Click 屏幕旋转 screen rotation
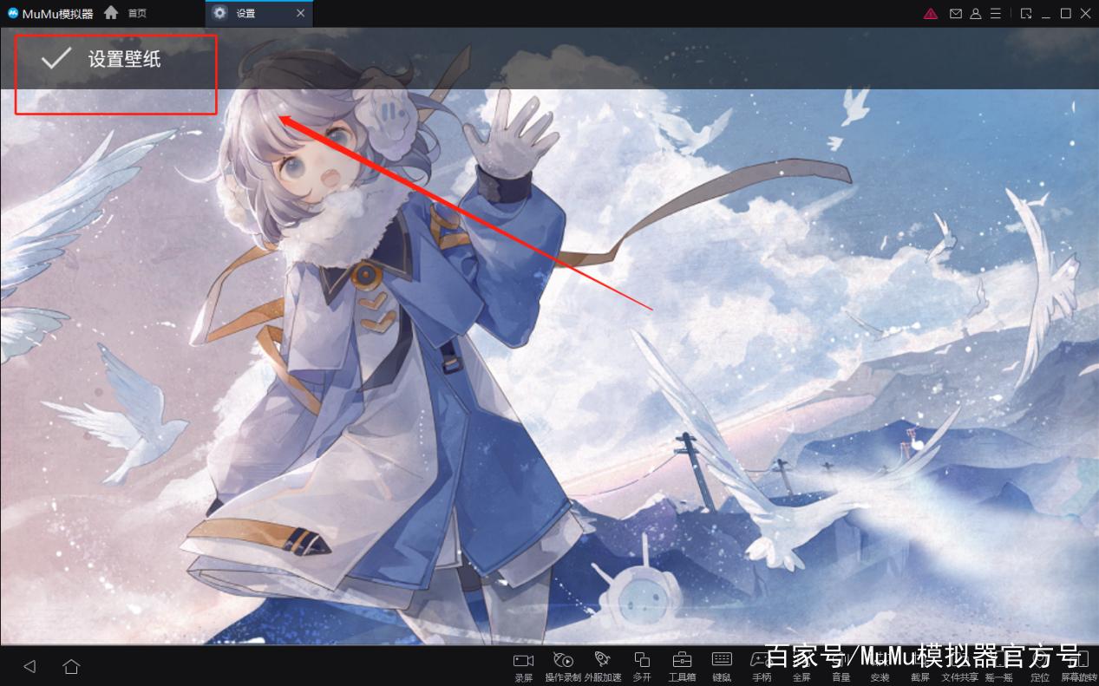This screenshot has height=686, width=1099. click(1079, 666)
